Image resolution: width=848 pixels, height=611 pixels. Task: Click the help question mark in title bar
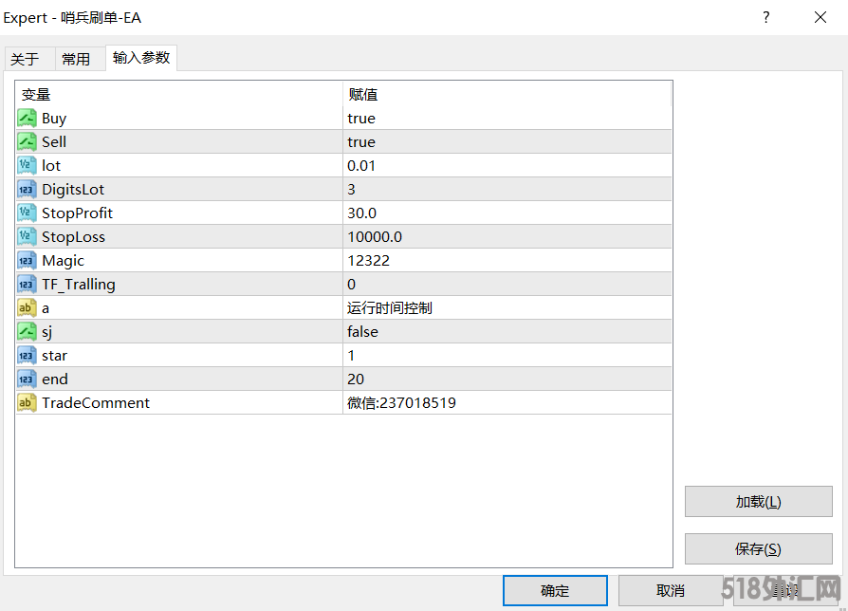click(x=766, y=17)
